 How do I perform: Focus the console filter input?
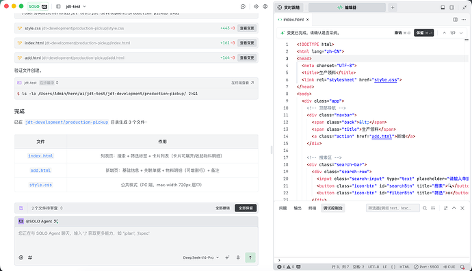[x=393, y=208]
